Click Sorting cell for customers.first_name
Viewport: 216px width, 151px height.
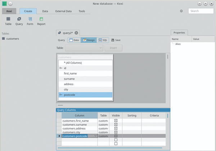(x=132, y=121)
